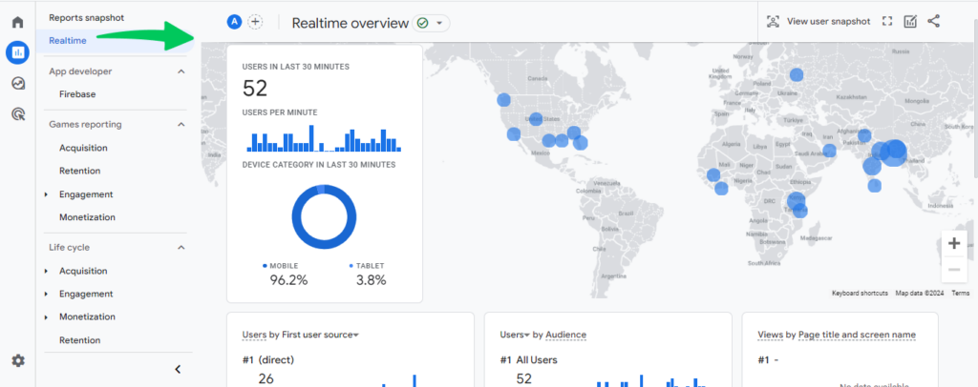Open the Home icon in left rail

pyautogui.click(x=17, y=22)
